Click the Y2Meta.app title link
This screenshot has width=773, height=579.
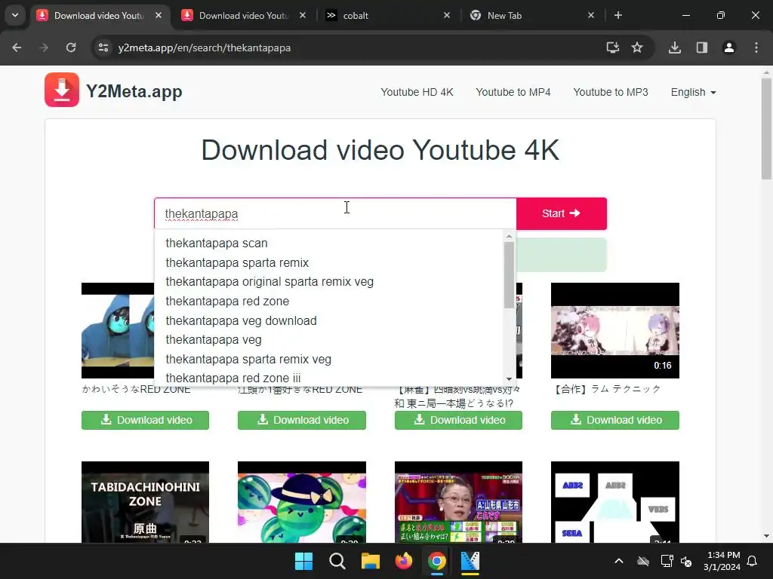pos(134,91)
